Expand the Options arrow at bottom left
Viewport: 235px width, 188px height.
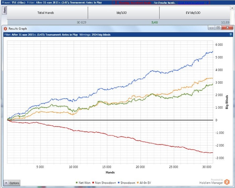point(6,183)
